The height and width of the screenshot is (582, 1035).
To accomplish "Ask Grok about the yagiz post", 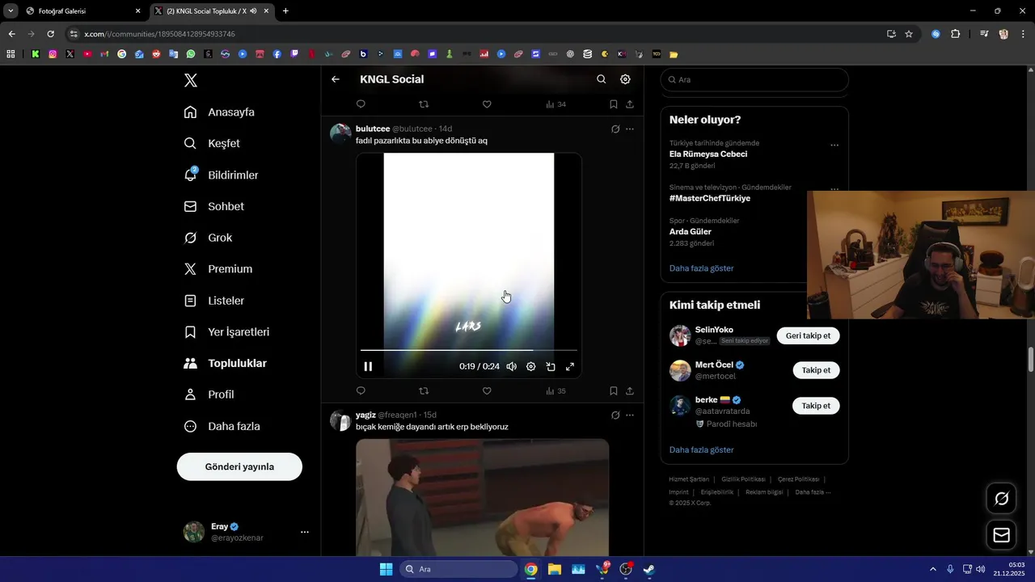I will click(x=615, y=415).
